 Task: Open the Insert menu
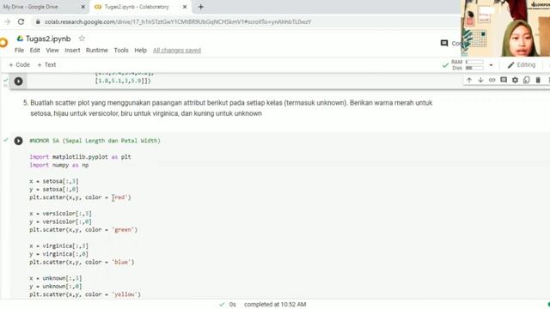[x=72, y=51]
